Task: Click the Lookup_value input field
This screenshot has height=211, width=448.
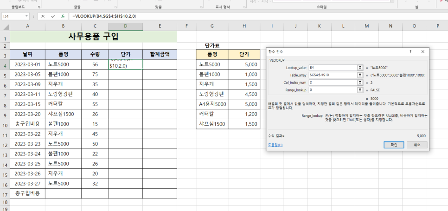Action: click(x=333, y=68)
